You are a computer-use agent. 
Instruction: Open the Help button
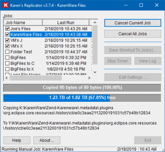tap(16, 140)
